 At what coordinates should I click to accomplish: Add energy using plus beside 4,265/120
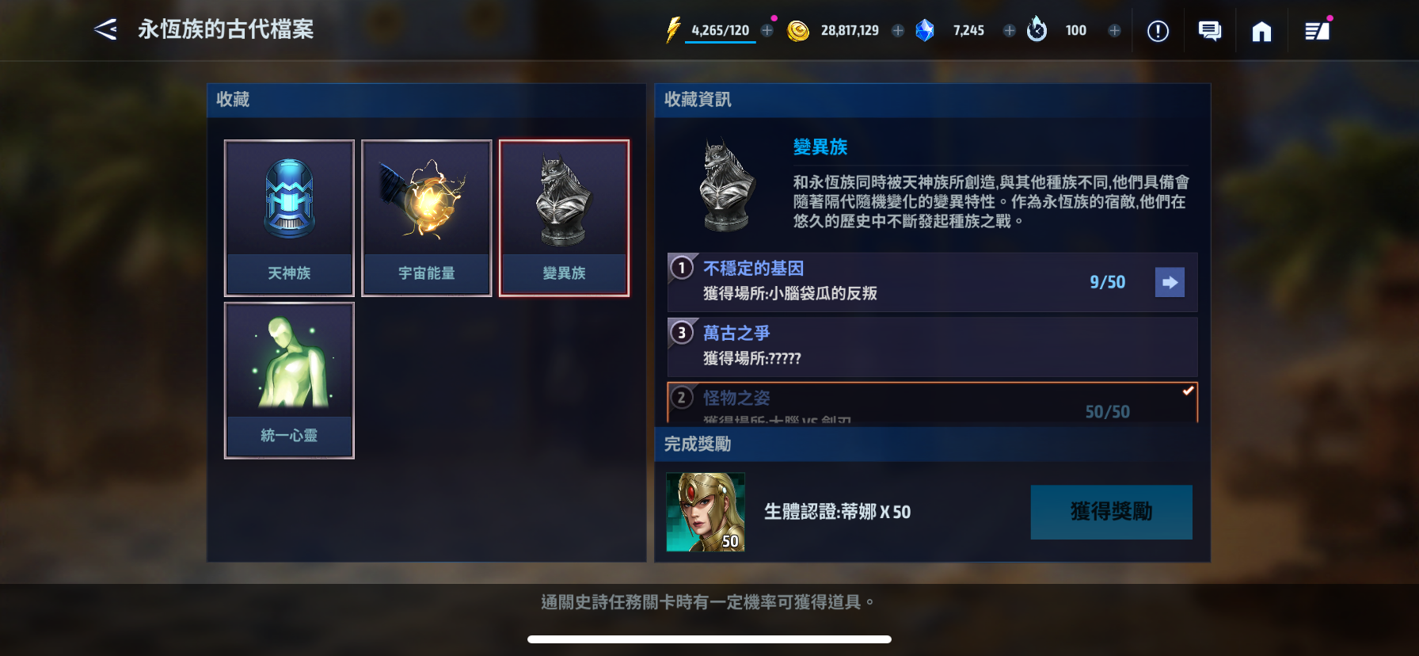(767, 30)
